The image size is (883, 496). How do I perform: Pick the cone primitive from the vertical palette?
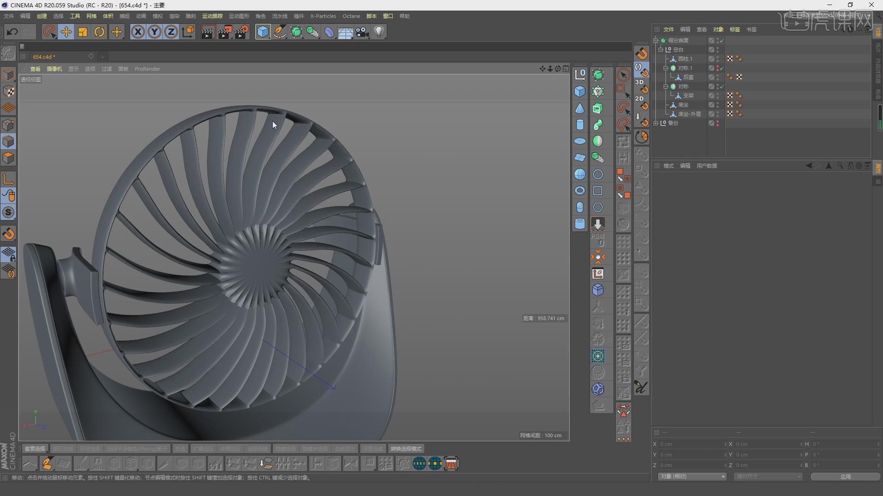(x=580, y=108)
